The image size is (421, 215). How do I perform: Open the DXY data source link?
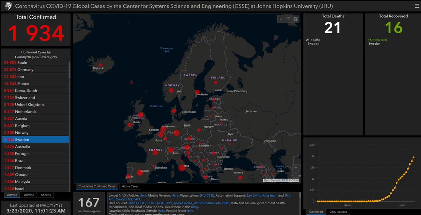click(x=169, y=203)
